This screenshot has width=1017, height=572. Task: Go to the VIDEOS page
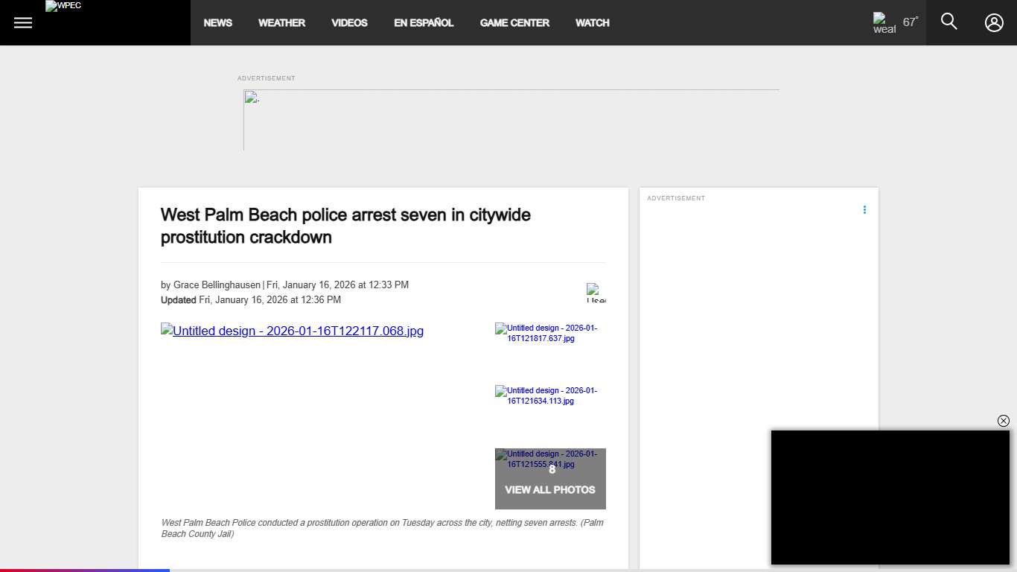[x=349, y=22]
